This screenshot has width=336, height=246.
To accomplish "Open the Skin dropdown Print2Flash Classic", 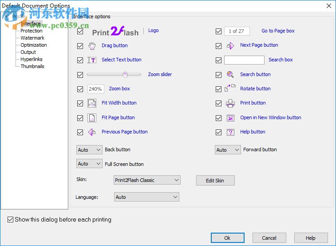I will click(x=147, y=180).
